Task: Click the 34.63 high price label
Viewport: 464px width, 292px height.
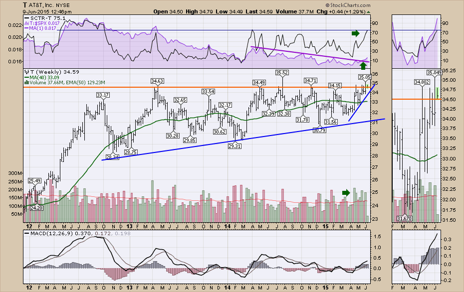Action: coord(157,81)
